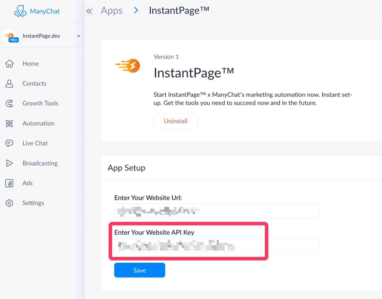382x299 pixels.
Task: Click the Growth Tools magnet icon
Action: coord(9,103)
